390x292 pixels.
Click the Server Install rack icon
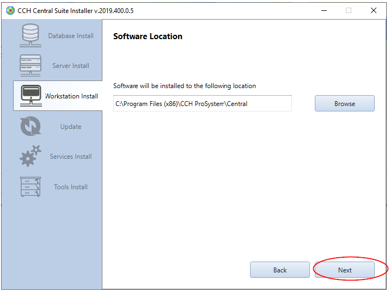point(31,66)
